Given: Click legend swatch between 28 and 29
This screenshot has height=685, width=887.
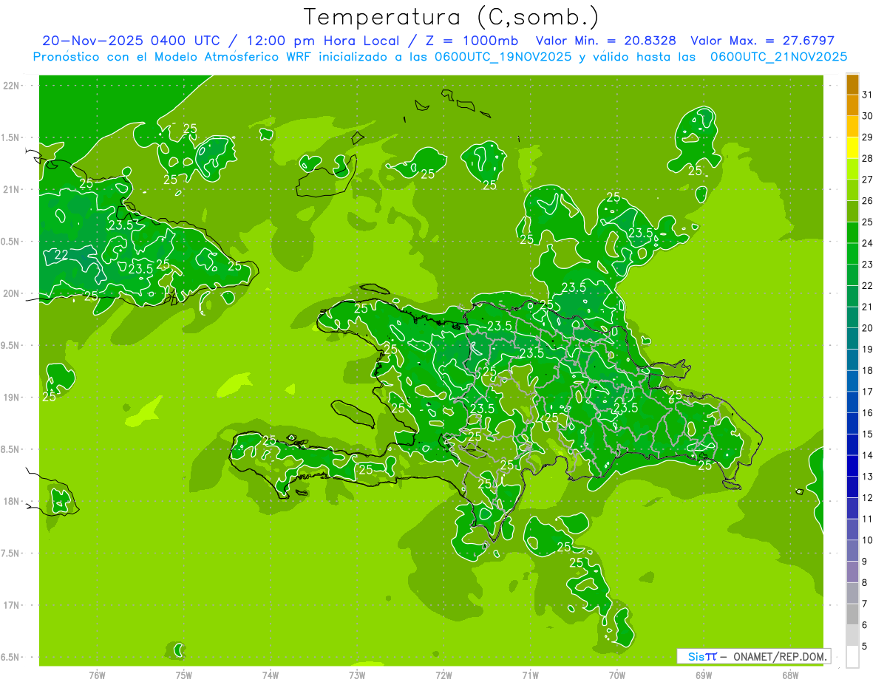Looking at the screenshot, I should (852, 148).
